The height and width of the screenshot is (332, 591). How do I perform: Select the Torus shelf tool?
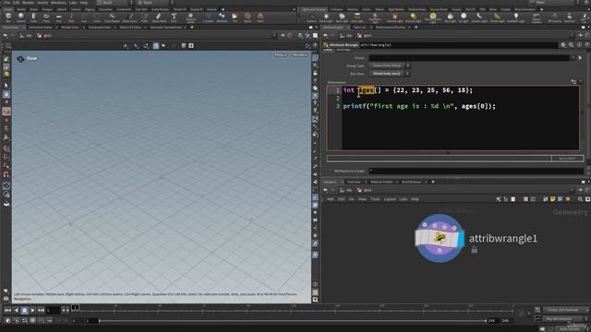coord(46,17)
